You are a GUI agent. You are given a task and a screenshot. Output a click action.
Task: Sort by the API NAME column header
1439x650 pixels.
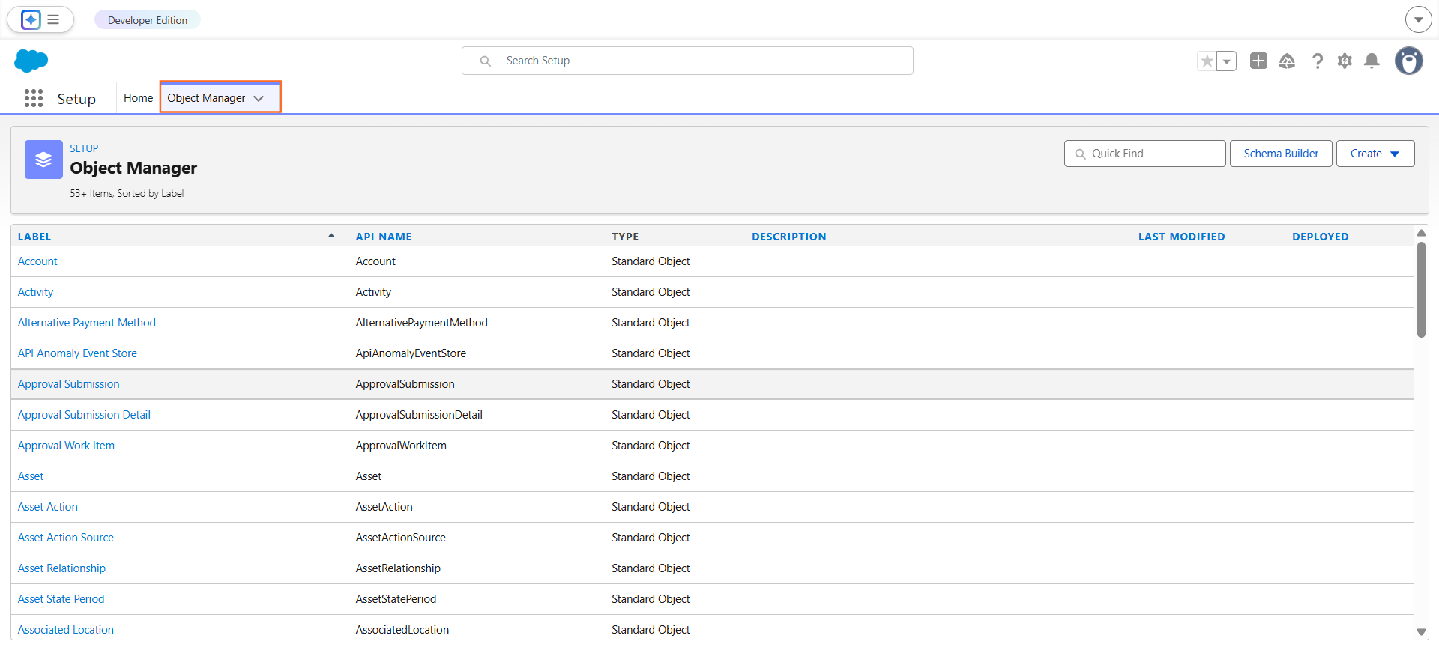click(384, 237)
